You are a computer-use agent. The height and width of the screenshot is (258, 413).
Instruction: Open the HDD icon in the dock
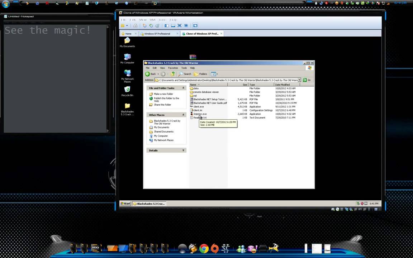[95, 248]
